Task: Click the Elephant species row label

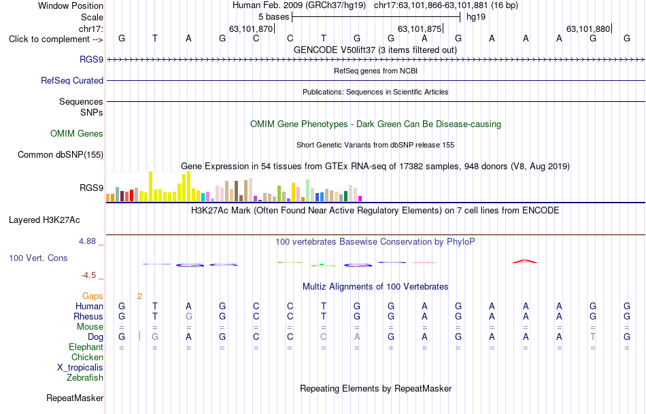Action: pos(86,347)
